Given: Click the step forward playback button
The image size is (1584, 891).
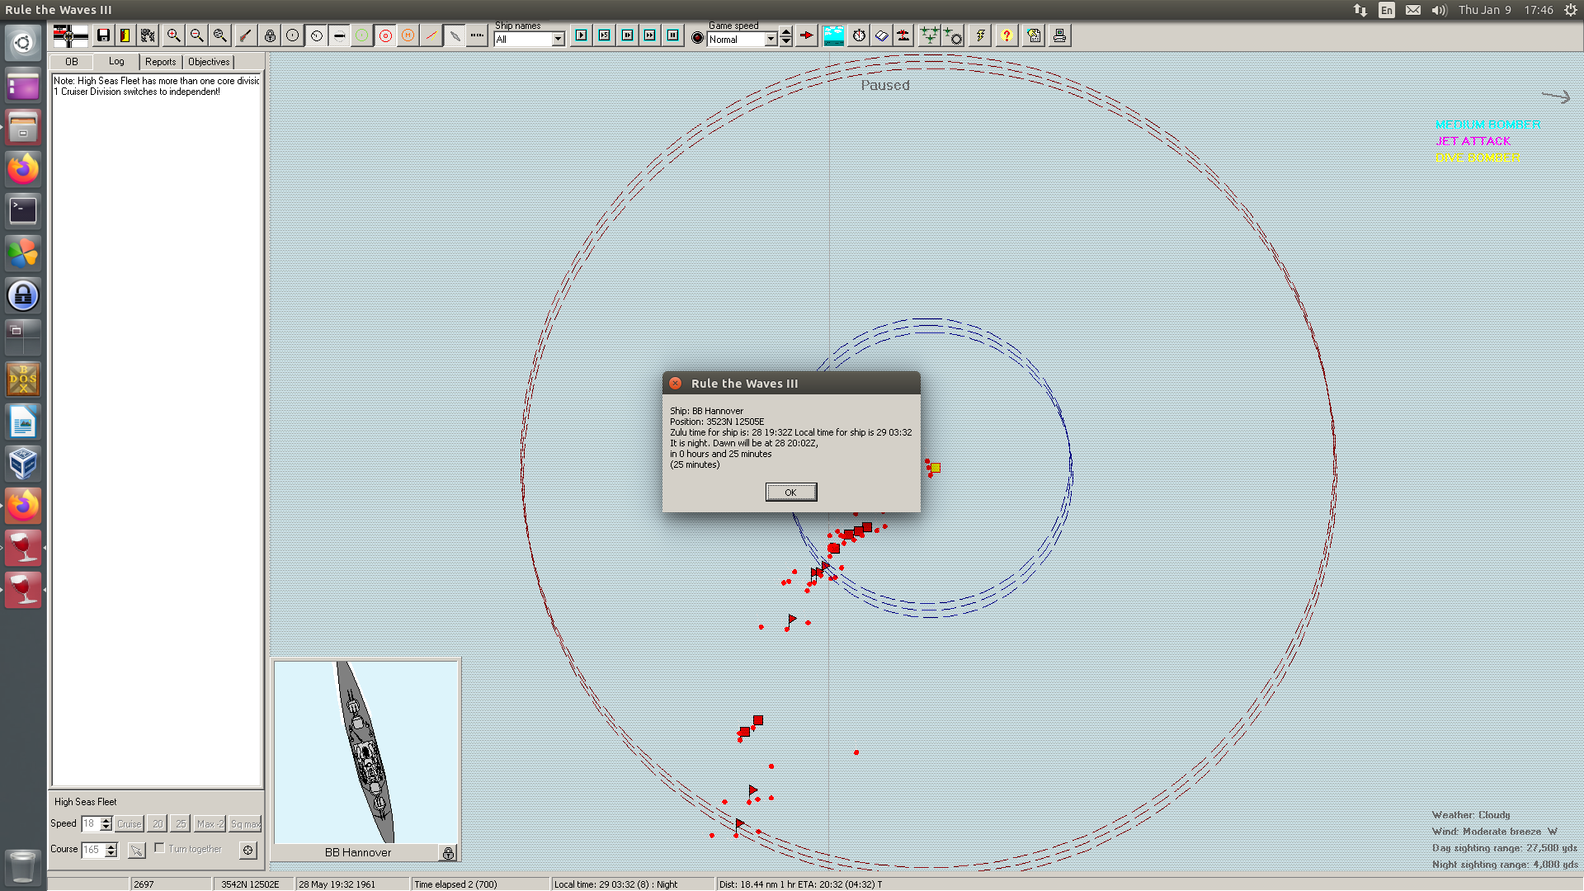Looking at the screenshot, I should pyautogui.click(x=628, y=35).
